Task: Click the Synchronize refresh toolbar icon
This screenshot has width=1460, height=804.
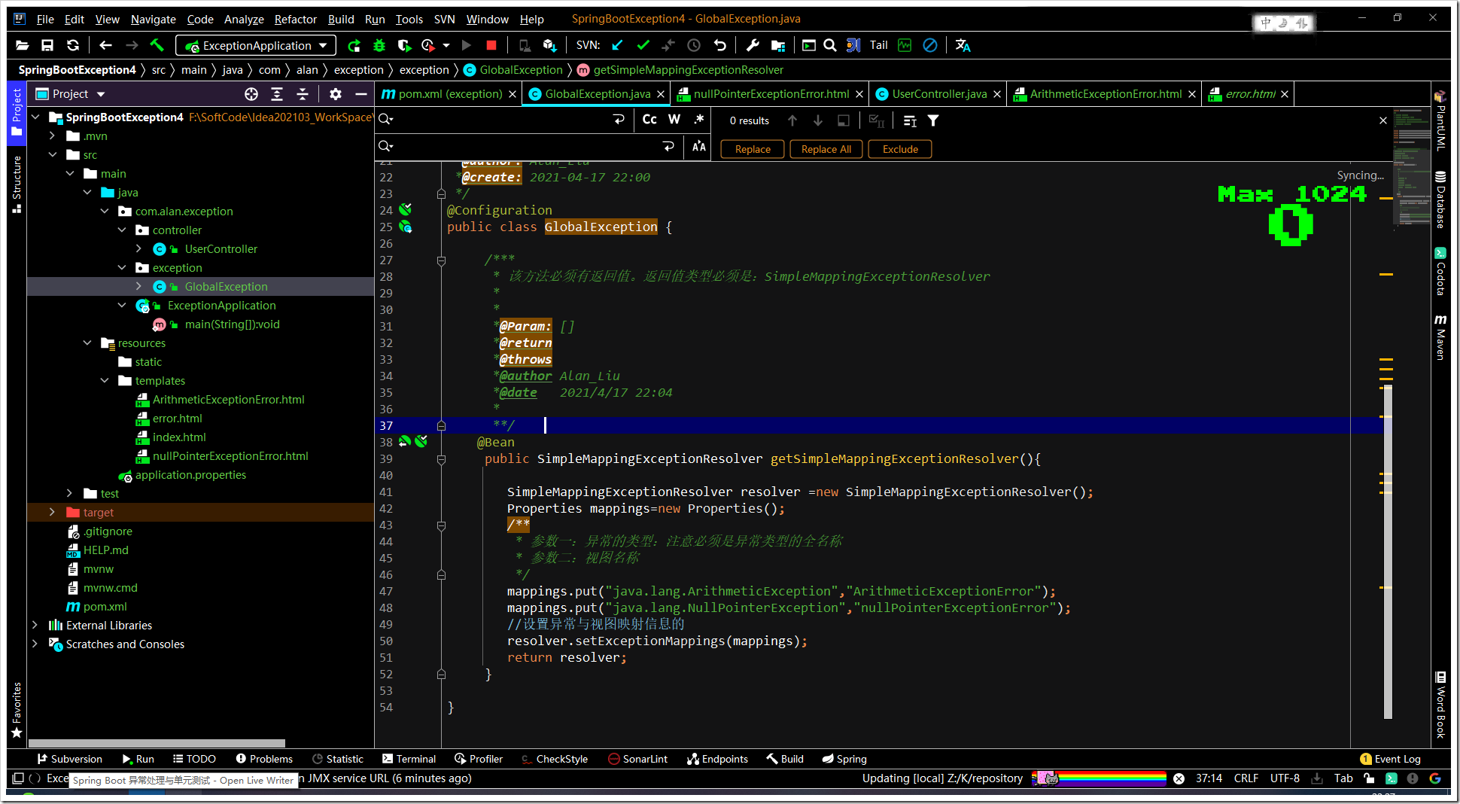Action: pyautogui.click(x=73, y=45)
